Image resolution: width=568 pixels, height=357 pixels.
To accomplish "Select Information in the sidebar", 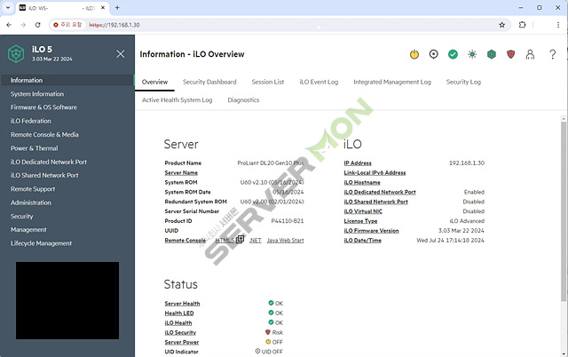I will click(x=67, y=80).
